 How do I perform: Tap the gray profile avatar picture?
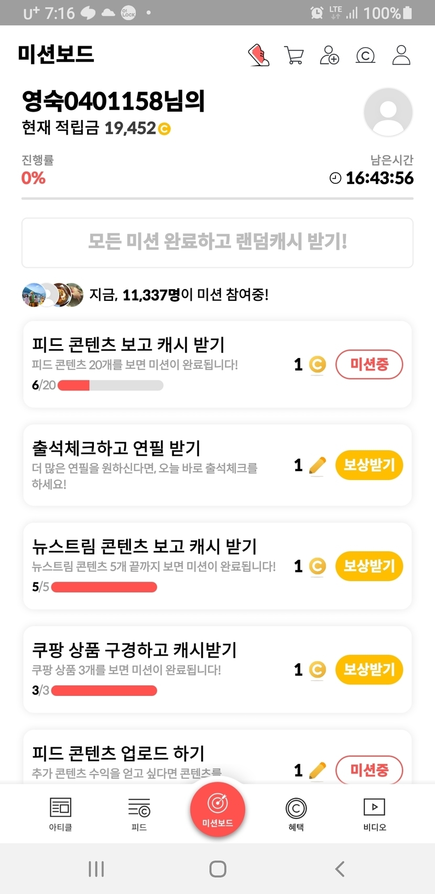[x=388, y=112]
